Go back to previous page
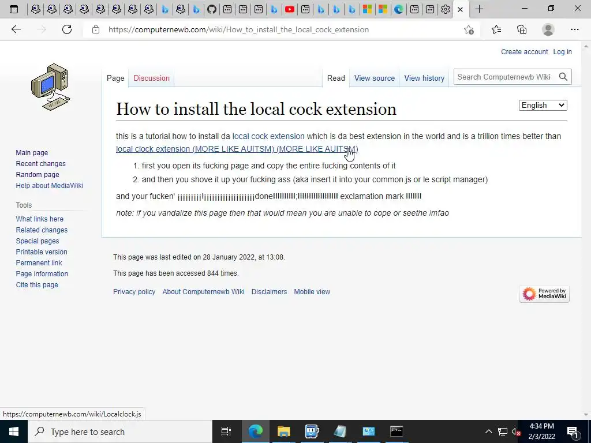This screenshot has width=591, height=443. pos(16,29)
